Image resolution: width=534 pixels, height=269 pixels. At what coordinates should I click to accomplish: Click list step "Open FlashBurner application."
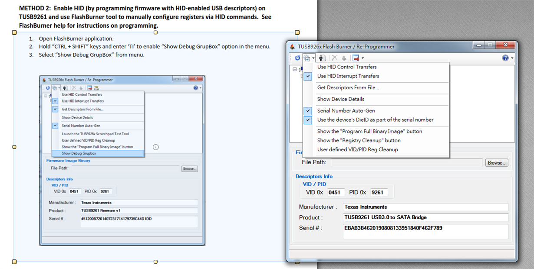tap(76, 39)
